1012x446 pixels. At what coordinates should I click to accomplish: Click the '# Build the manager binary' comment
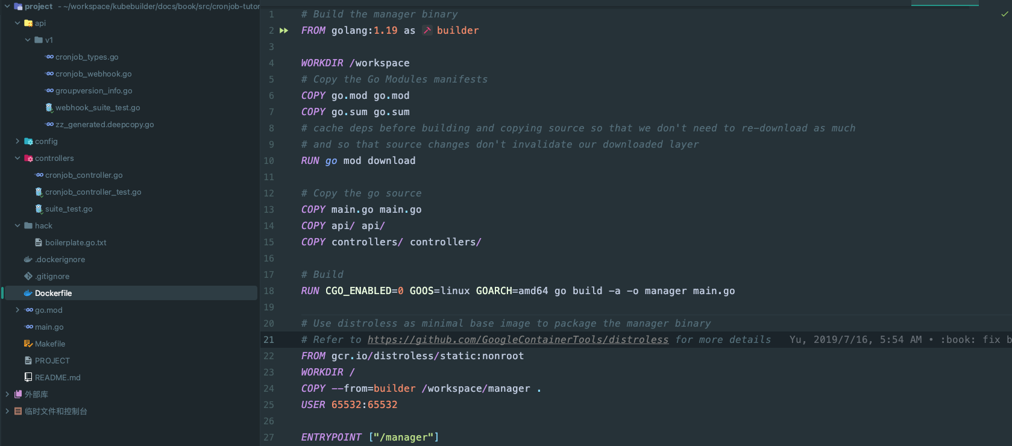(x=379, y=14)
